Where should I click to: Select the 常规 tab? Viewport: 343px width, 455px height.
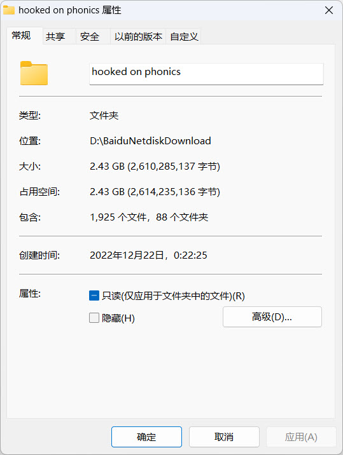coord(21,36)
